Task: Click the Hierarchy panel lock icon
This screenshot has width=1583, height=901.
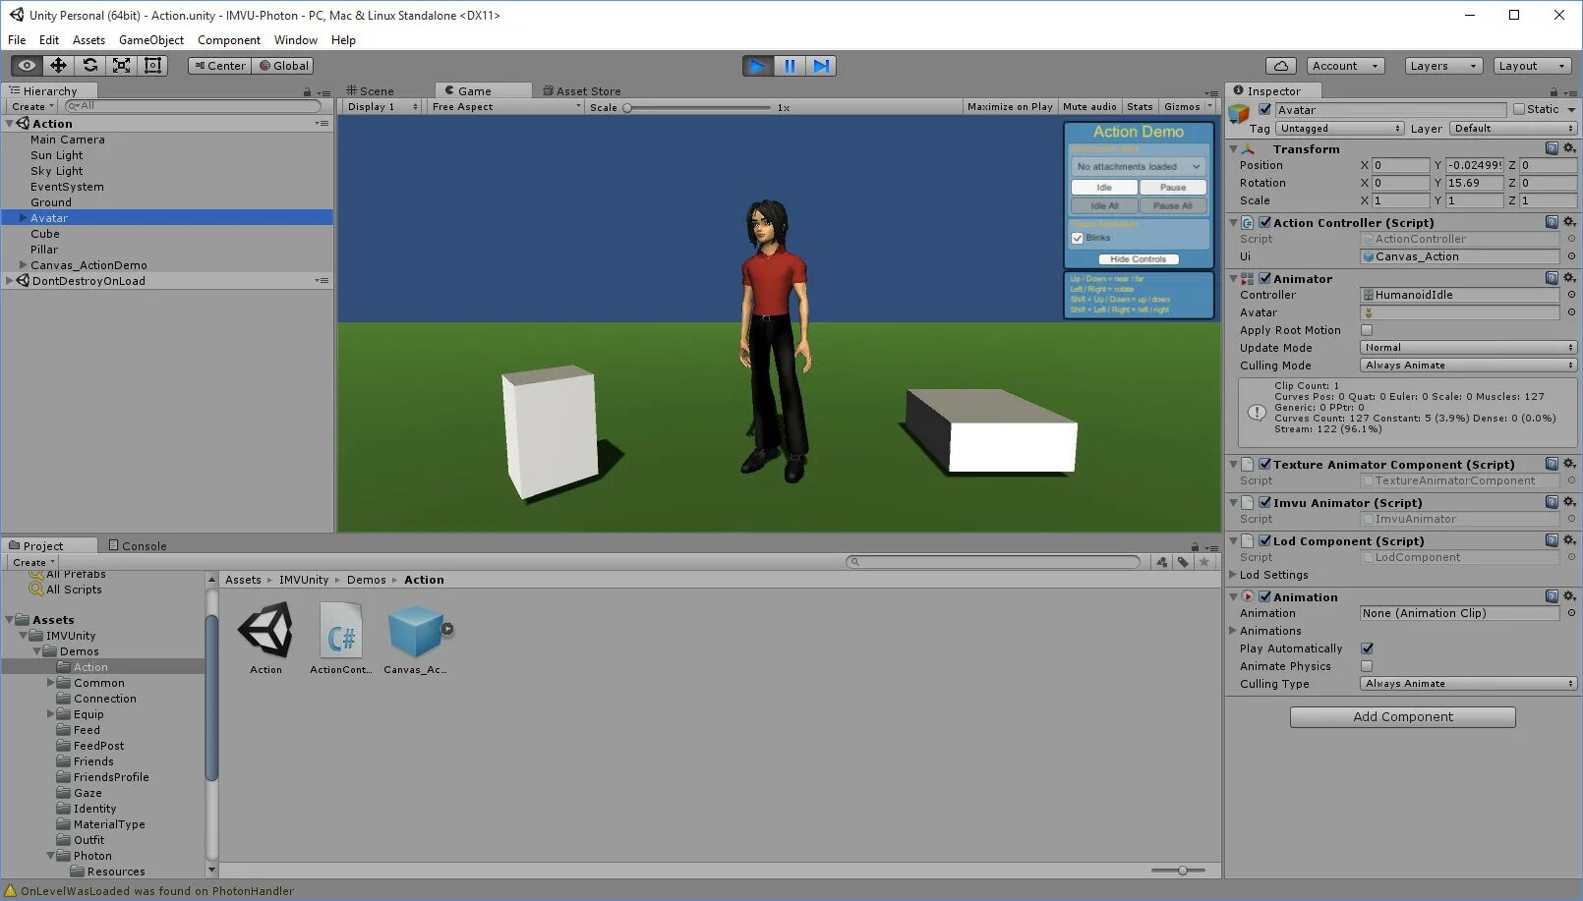Action: pos(307,91)
